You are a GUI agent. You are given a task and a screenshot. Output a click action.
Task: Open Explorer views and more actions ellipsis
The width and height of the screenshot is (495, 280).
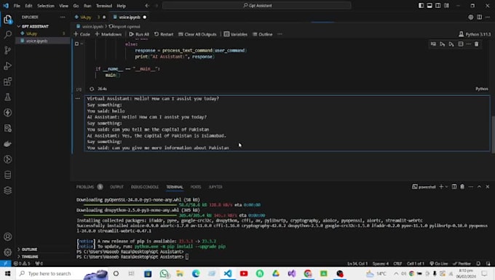coord(63,17)
